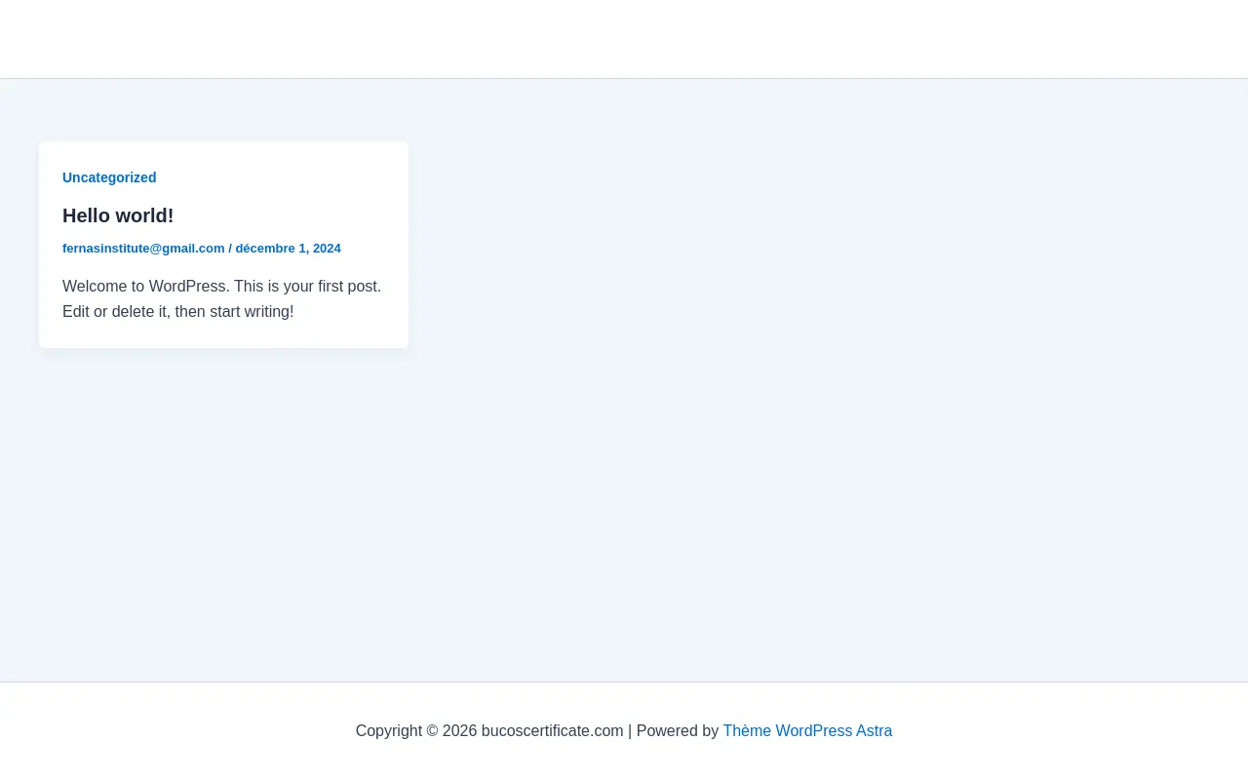1248x780 pixels.
Task: Open the Uncategorized category link
Action: (109, 177)
